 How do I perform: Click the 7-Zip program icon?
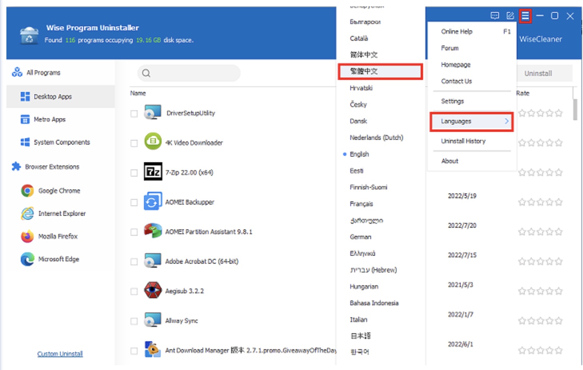point(153,172)
